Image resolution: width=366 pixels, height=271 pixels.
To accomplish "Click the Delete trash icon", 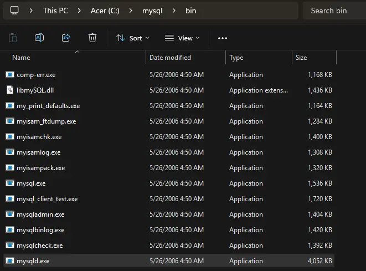I will [92, 38].
